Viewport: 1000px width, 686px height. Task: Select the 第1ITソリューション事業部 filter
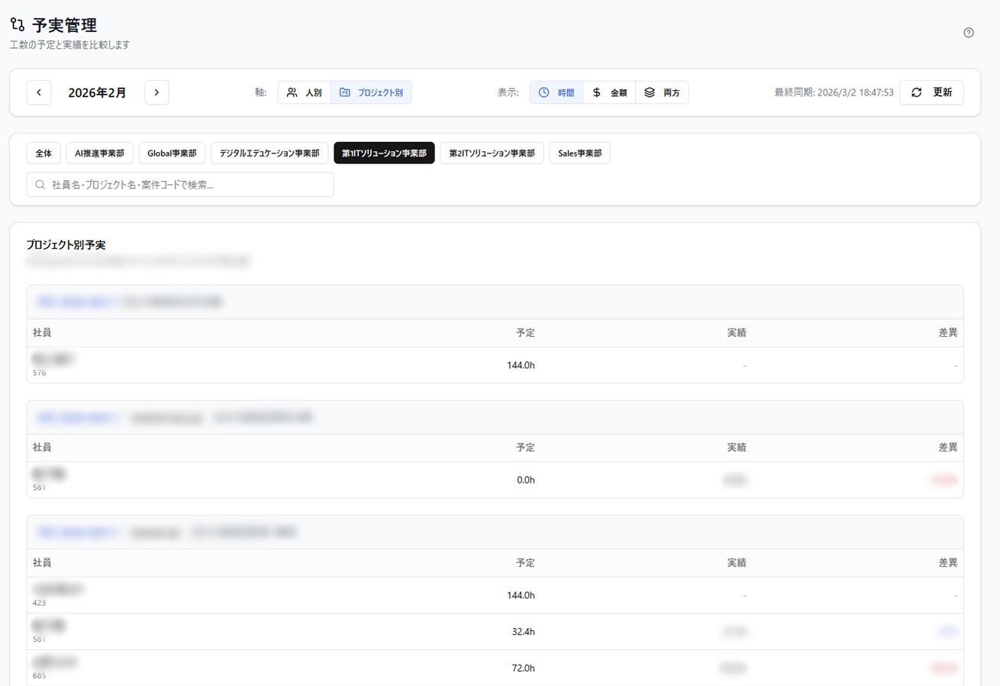click(x=384, y=153)
